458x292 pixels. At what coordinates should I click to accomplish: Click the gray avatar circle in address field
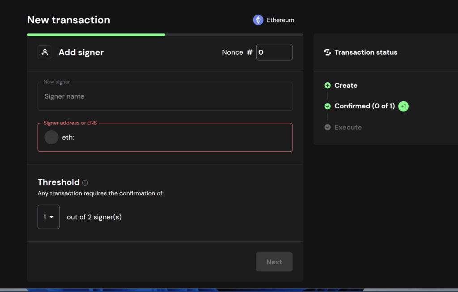pos(51,137)
